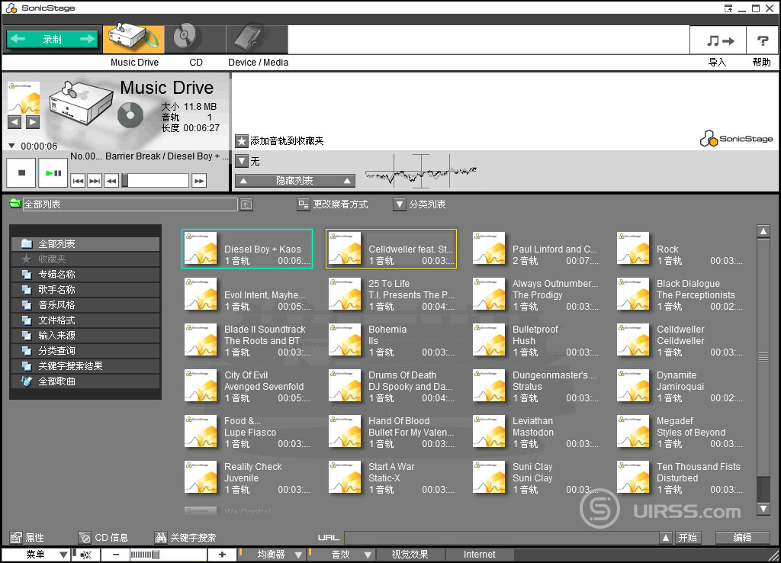The width and height of the screenshot is (781, 563).
Task: Click the star icon to add track to favorites
Action: coord(242,141)
